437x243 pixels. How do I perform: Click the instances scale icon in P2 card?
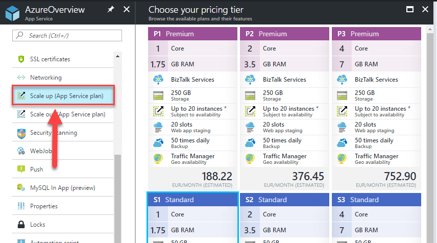pos(250,111)
